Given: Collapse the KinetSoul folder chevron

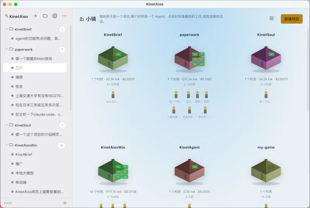Looking at the screenshot, I should click(x=6, y=125).
